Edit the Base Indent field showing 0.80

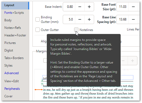pos(69,7)
